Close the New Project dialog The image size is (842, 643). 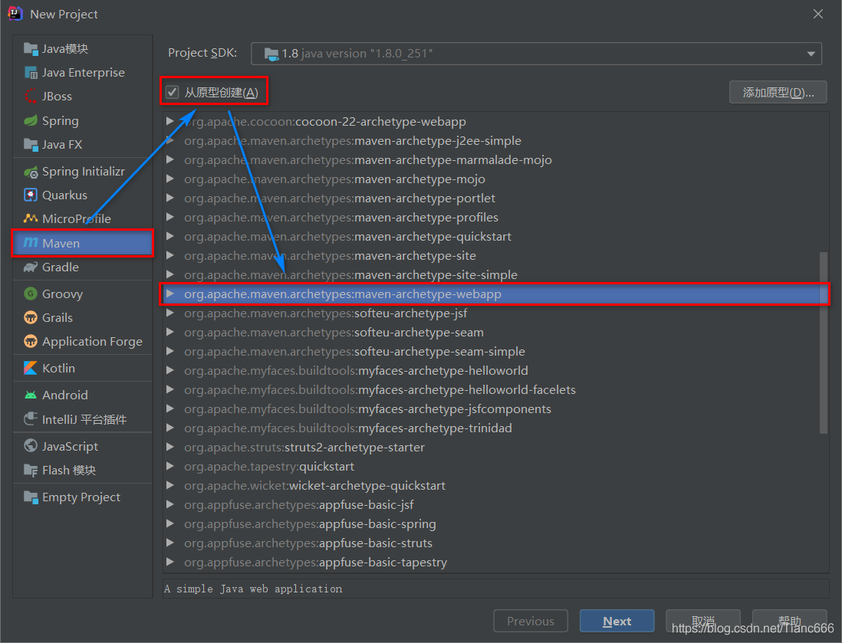(x=817, y=14)
